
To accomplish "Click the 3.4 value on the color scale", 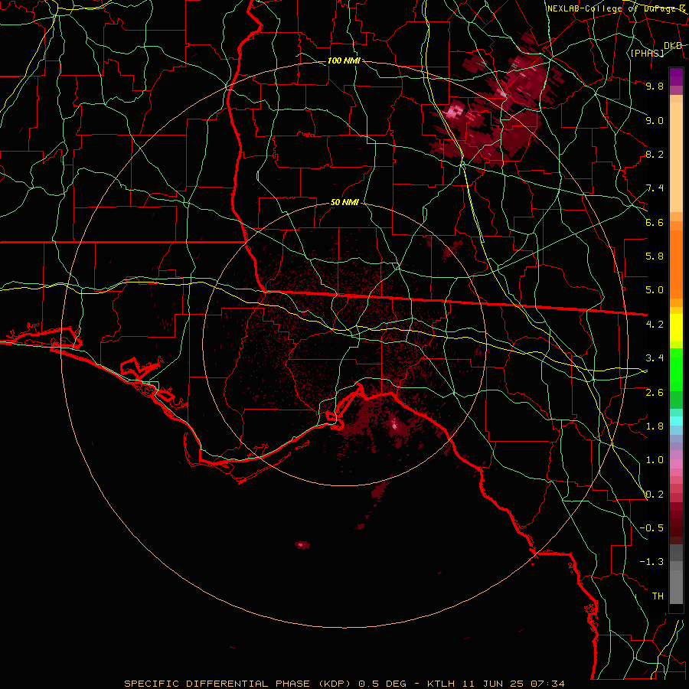I will point(655,358).
